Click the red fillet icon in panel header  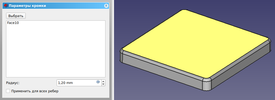[x=6, y=6]
